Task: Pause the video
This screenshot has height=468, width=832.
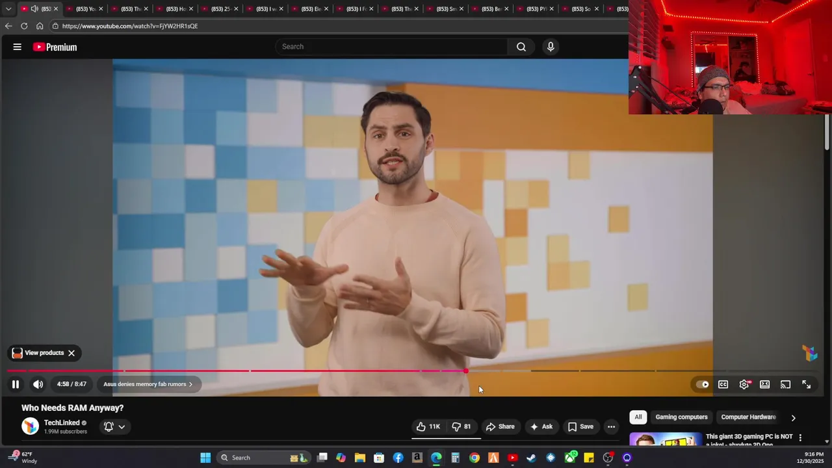Action: pyautogui.click(x=16, y=384)
